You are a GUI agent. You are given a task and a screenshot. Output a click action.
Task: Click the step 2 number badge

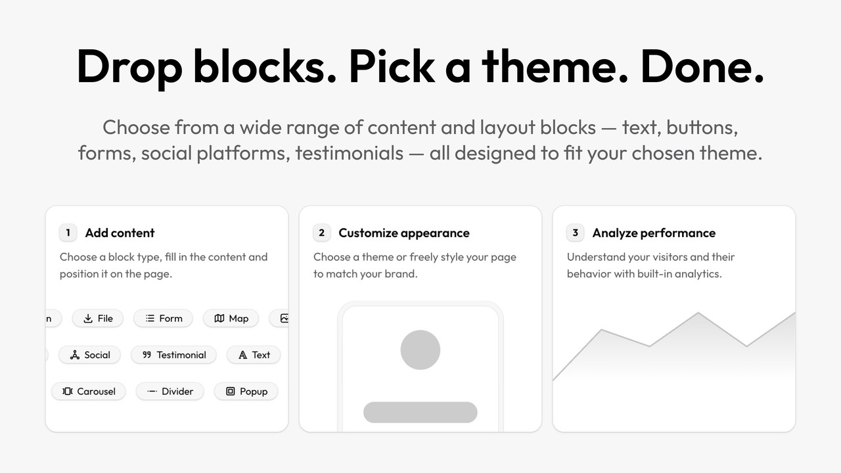click(x=322, y=233)
